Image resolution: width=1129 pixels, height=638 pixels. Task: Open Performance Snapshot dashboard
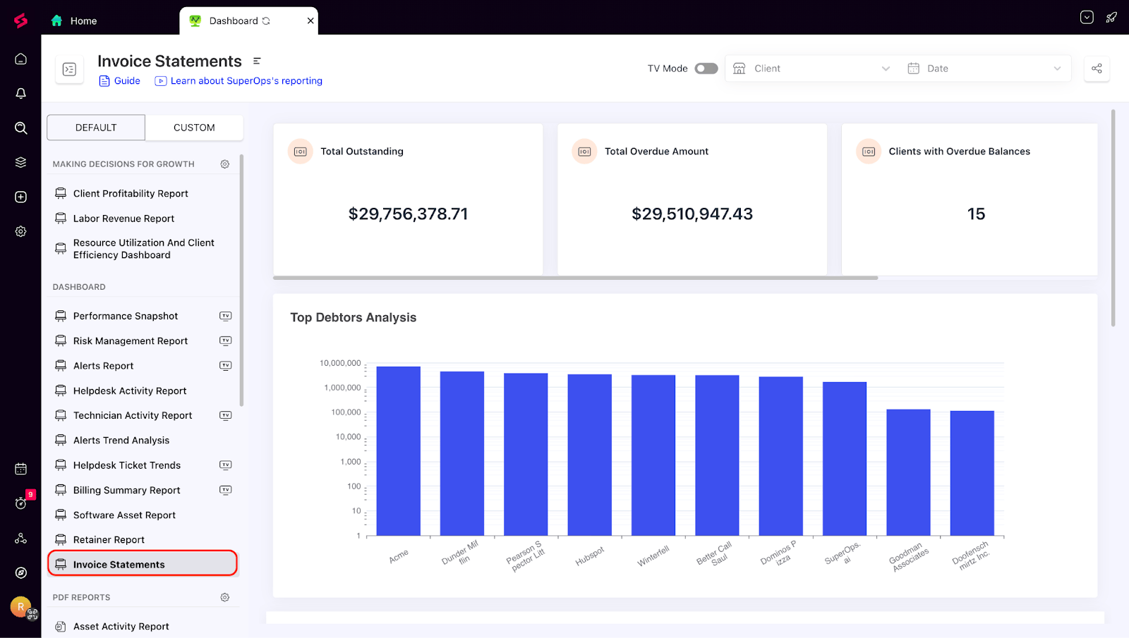click(x=126, y=316)
